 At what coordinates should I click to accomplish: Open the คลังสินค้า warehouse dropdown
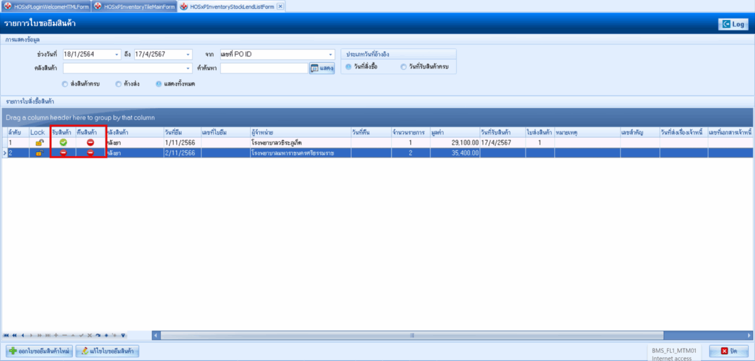click(x=188, y=68)
